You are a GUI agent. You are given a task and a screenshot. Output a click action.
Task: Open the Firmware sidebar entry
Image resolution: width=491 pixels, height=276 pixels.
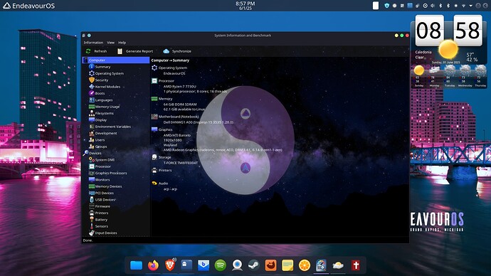click(102, 206)
